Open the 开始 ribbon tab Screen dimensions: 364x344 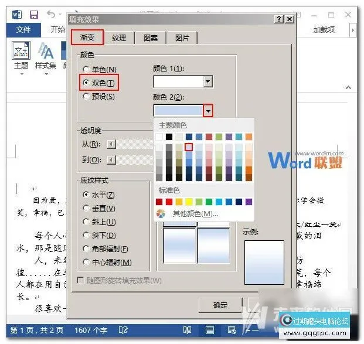click(57, 29)
